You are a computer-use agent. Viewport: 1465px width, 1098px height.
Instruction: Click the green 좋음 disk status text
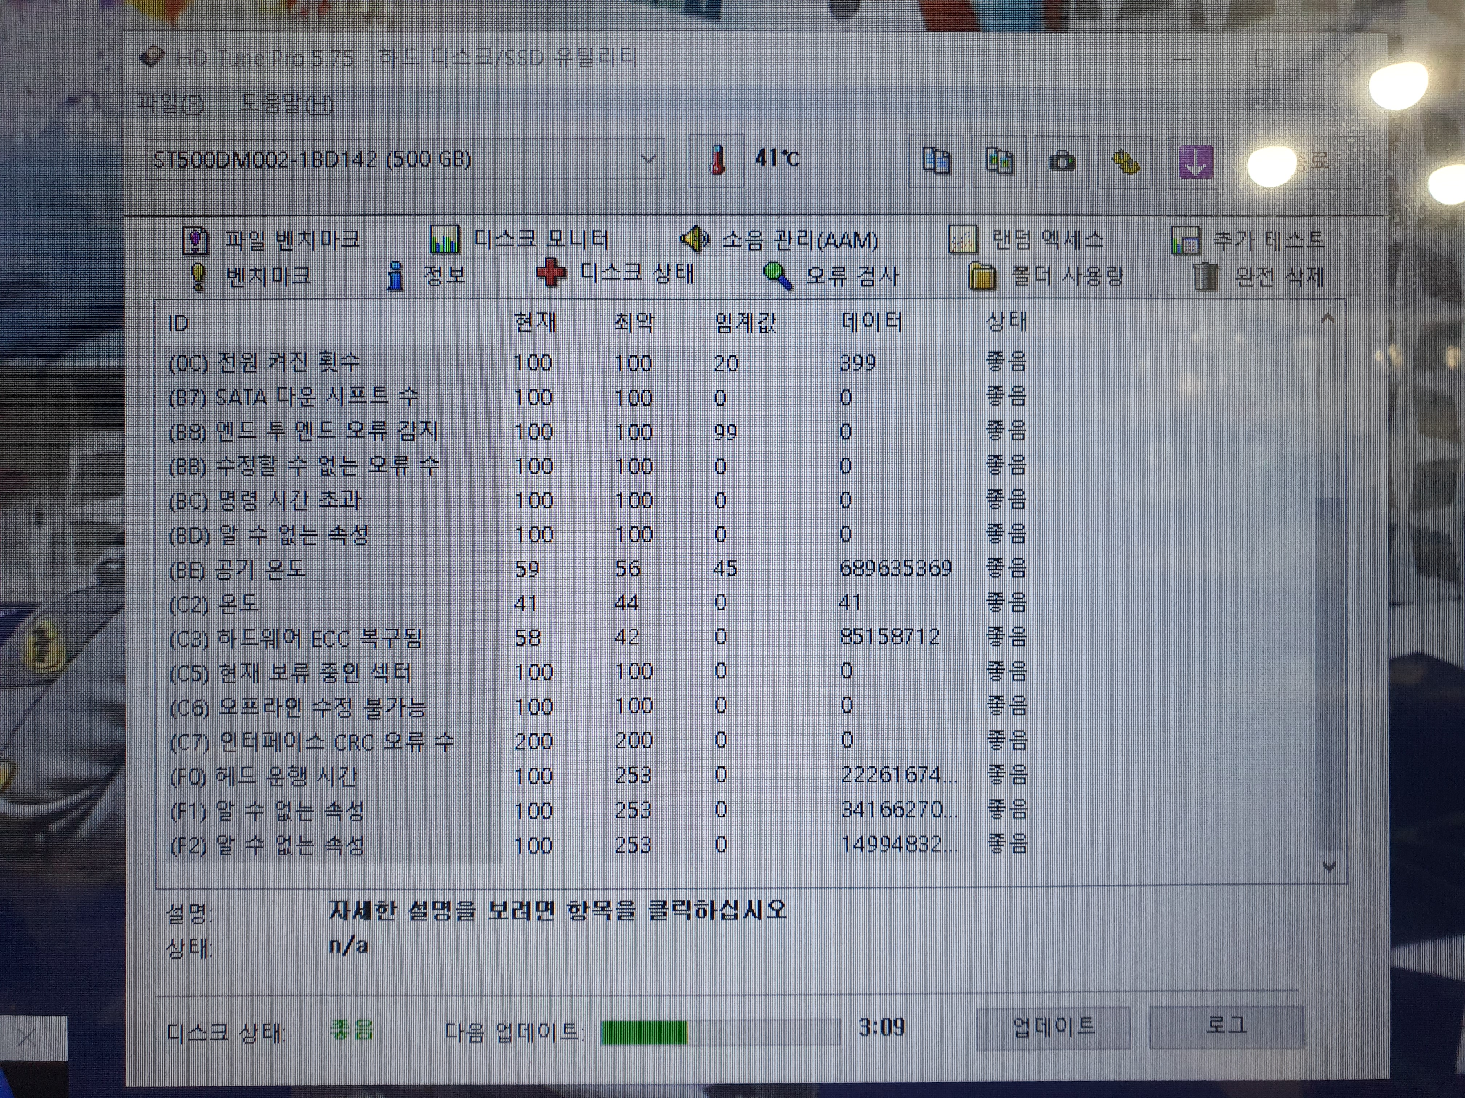pos(352,1029)
